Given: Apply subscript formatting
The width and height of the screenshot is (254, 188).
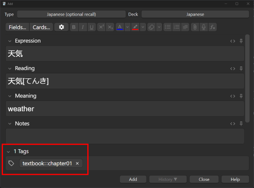Looking at the screenshot, I should 110,27.
